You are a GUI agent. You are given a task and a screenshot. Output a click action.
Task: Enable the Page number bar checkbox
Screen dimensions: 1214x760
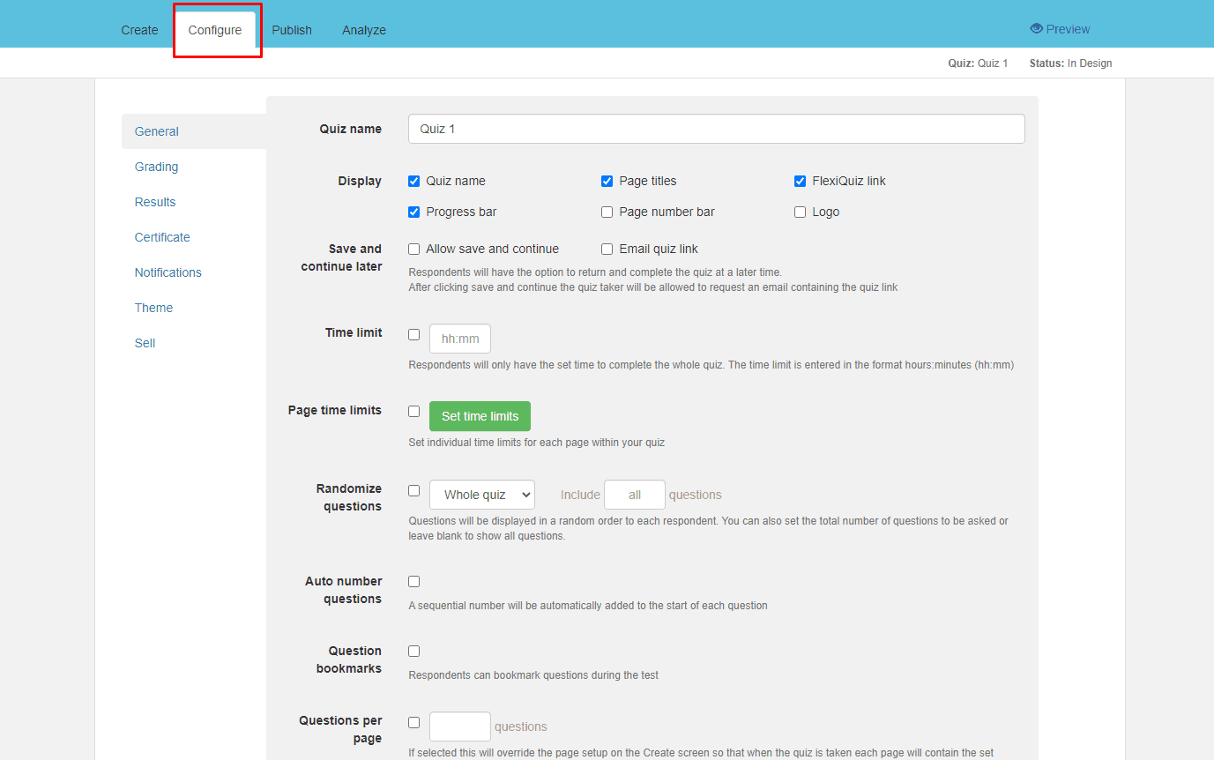607,212
